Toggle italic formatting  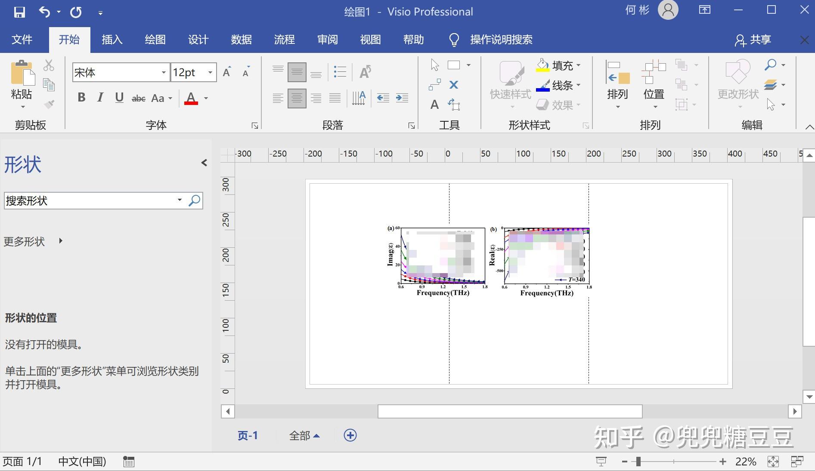(100, 98)
